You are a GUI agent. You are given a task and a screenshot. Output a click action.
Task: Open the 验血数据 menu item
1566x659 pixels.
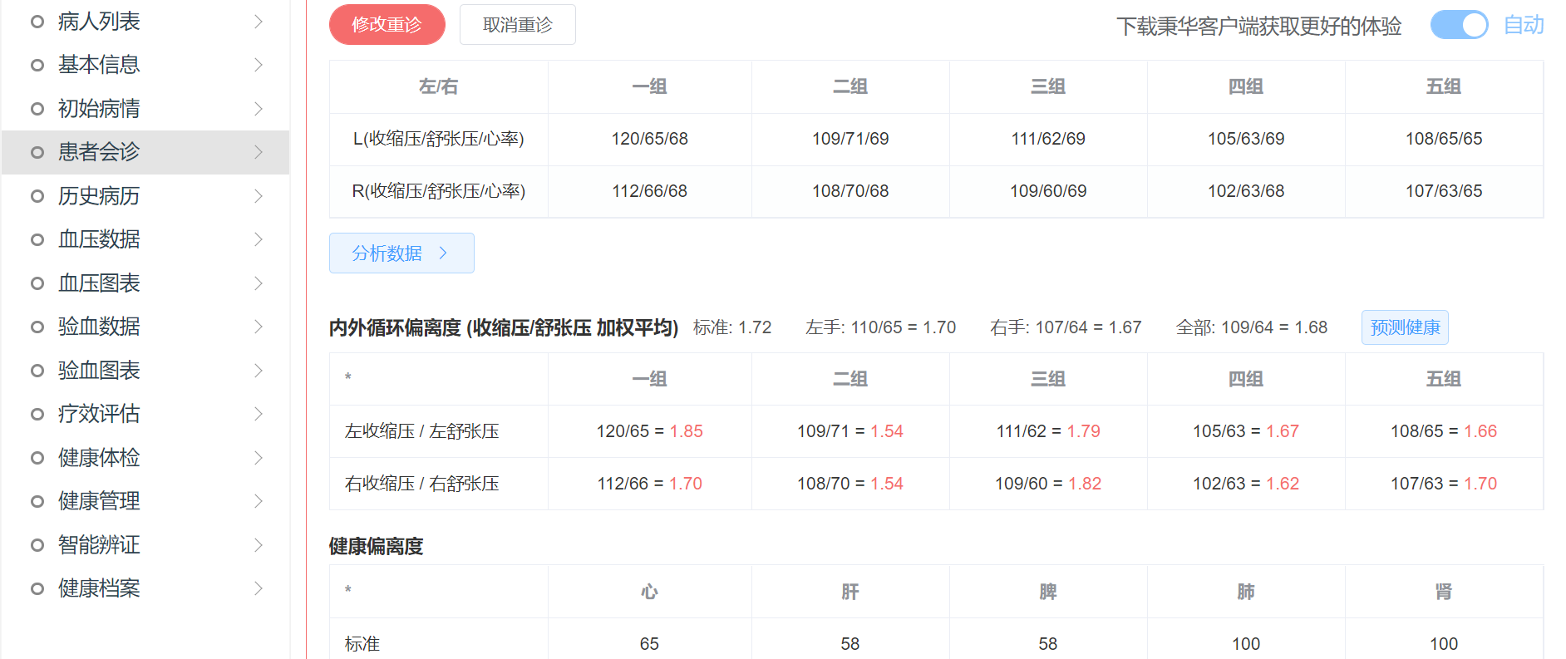tap(99, 327)
